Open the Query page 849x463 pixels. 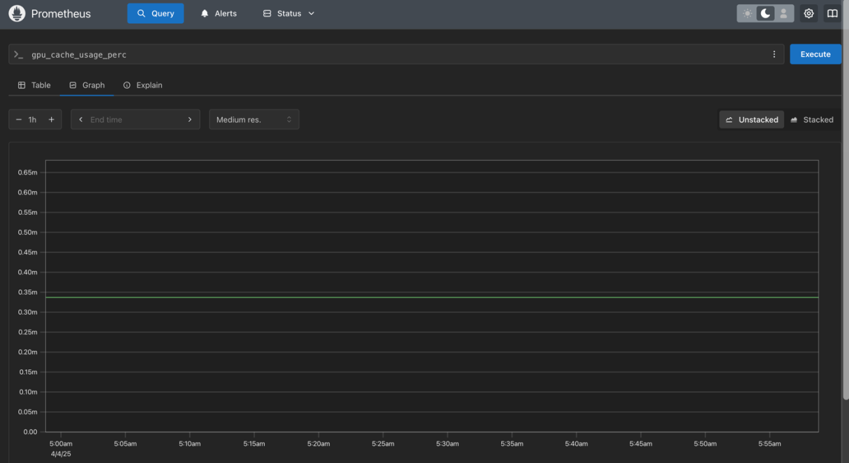(x=155, y=14)
